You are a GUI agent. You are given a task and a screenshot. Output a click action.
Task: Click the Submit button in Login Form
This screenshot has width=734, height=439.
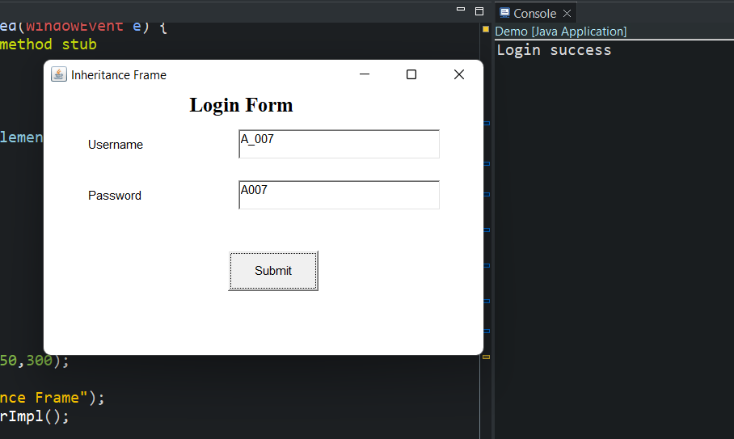(273, 271)
